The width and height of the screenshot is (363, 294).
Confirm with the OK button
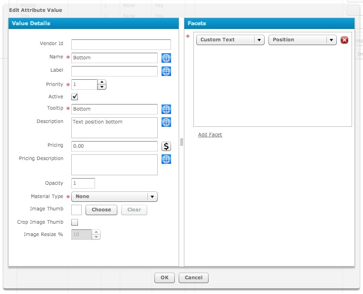pyautogui.click(x=164, y=277)
